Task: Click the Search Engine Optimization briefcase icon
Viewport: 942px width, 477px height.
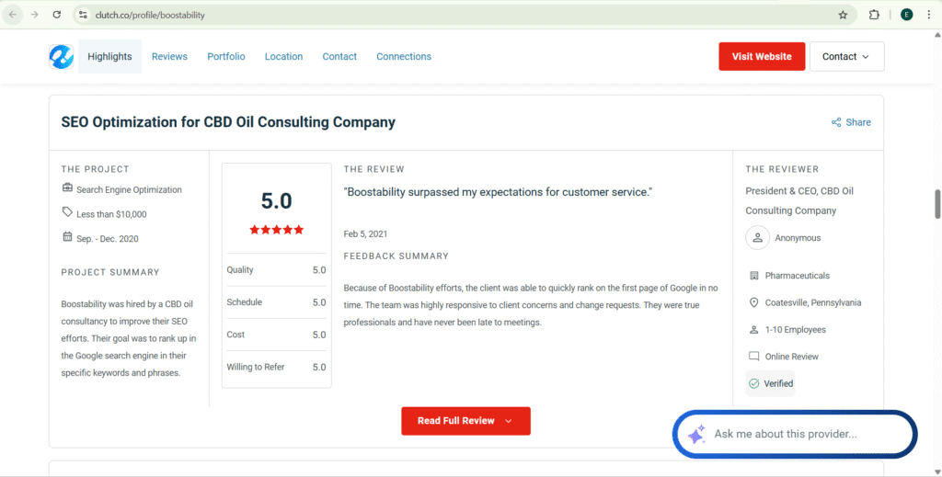Action: tap(67, 188)
